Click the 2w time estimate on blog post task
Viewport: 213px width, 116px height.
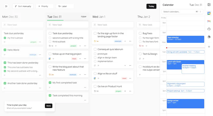51,75
